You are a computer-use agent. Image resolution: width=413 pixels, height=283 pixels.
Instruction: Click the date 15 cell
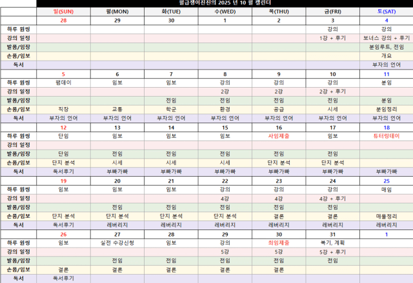(225, 128)
